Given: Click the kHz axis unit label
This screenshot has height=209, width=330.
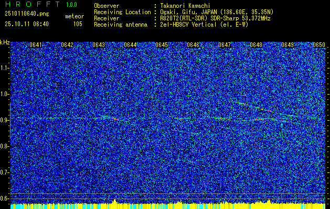Looking at the screenshot, I should [x=5, y=42].
